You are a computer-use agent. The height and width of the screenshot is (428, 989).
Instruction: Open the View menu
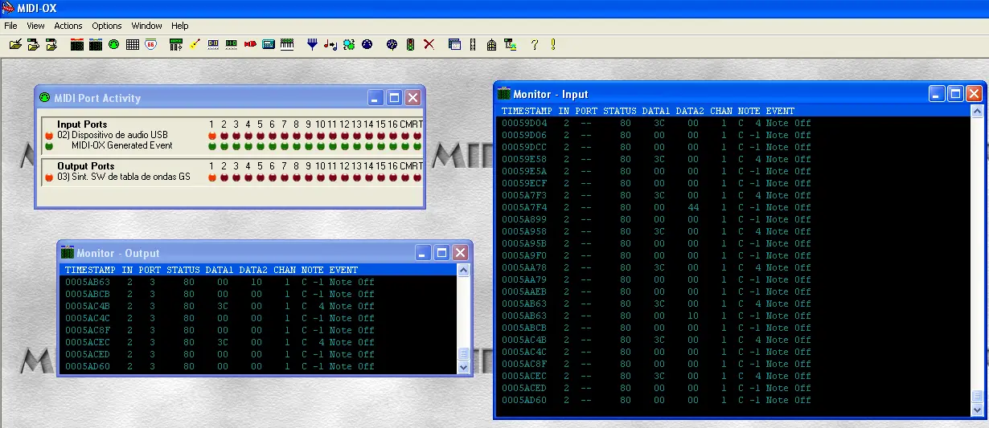point(35,26)
